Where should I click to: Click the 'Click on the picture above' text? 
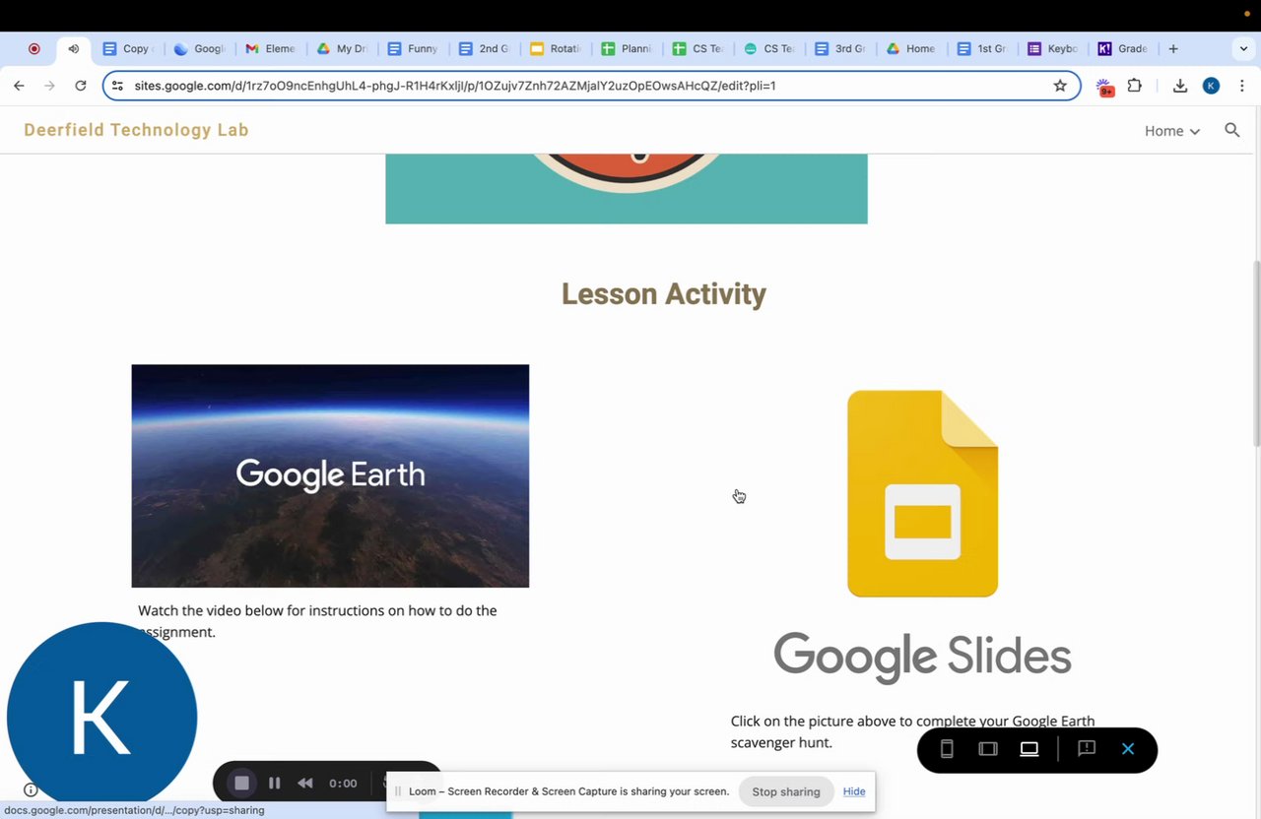912,731
